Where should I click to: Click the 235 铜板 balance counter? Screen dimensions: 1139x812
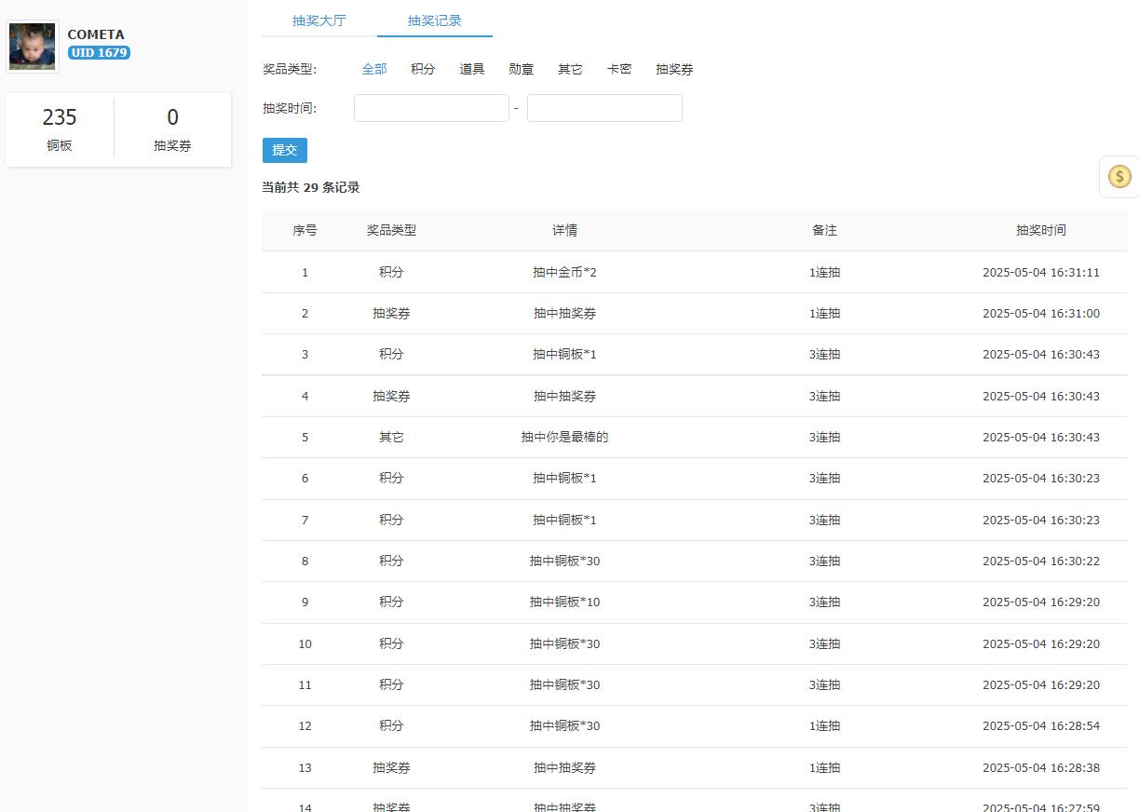[60, 128]
